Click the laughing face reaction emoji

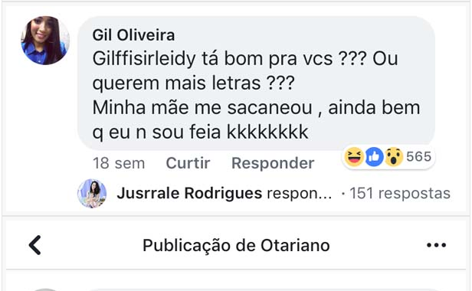(x=354, y=157)
